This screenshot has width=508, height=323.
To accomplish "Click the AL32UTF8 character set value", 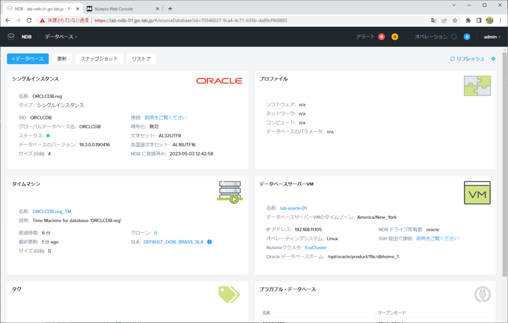I will click(x=170, y=136).
